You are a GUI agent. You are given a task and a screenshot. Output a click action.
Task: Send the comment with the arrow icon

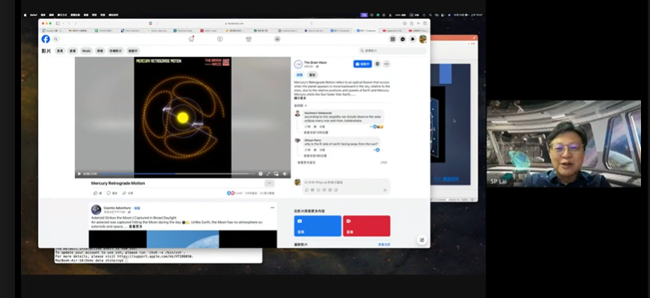(385, 190)
